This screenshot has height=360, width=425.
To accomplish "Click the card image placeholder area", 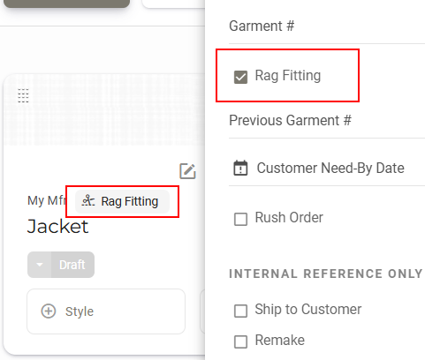I will [x=104, y=110].
